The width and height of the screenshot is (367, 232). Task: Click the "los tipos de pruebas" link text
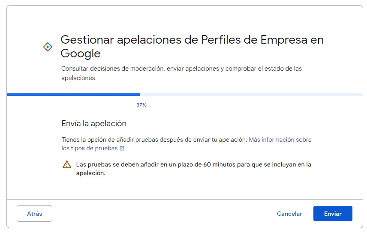(89, 148)
